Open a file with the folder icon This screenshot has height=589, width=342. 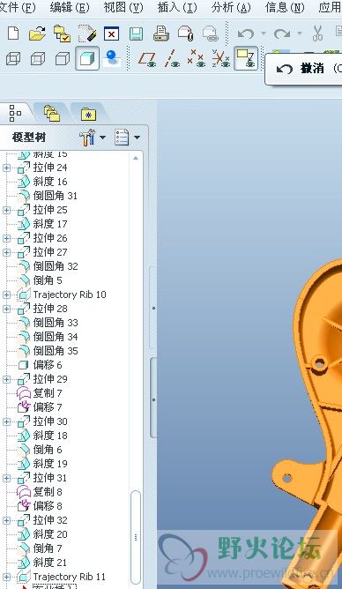37,34
